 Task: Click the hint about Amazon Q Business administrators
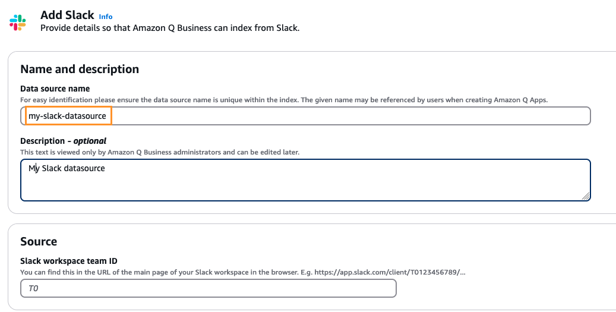[160, 152]
